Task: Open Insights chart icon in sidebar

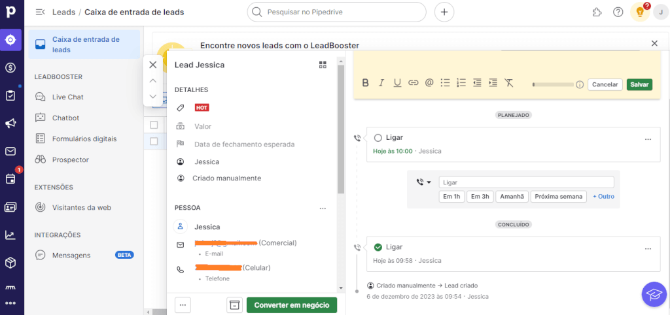Action: 10,235
